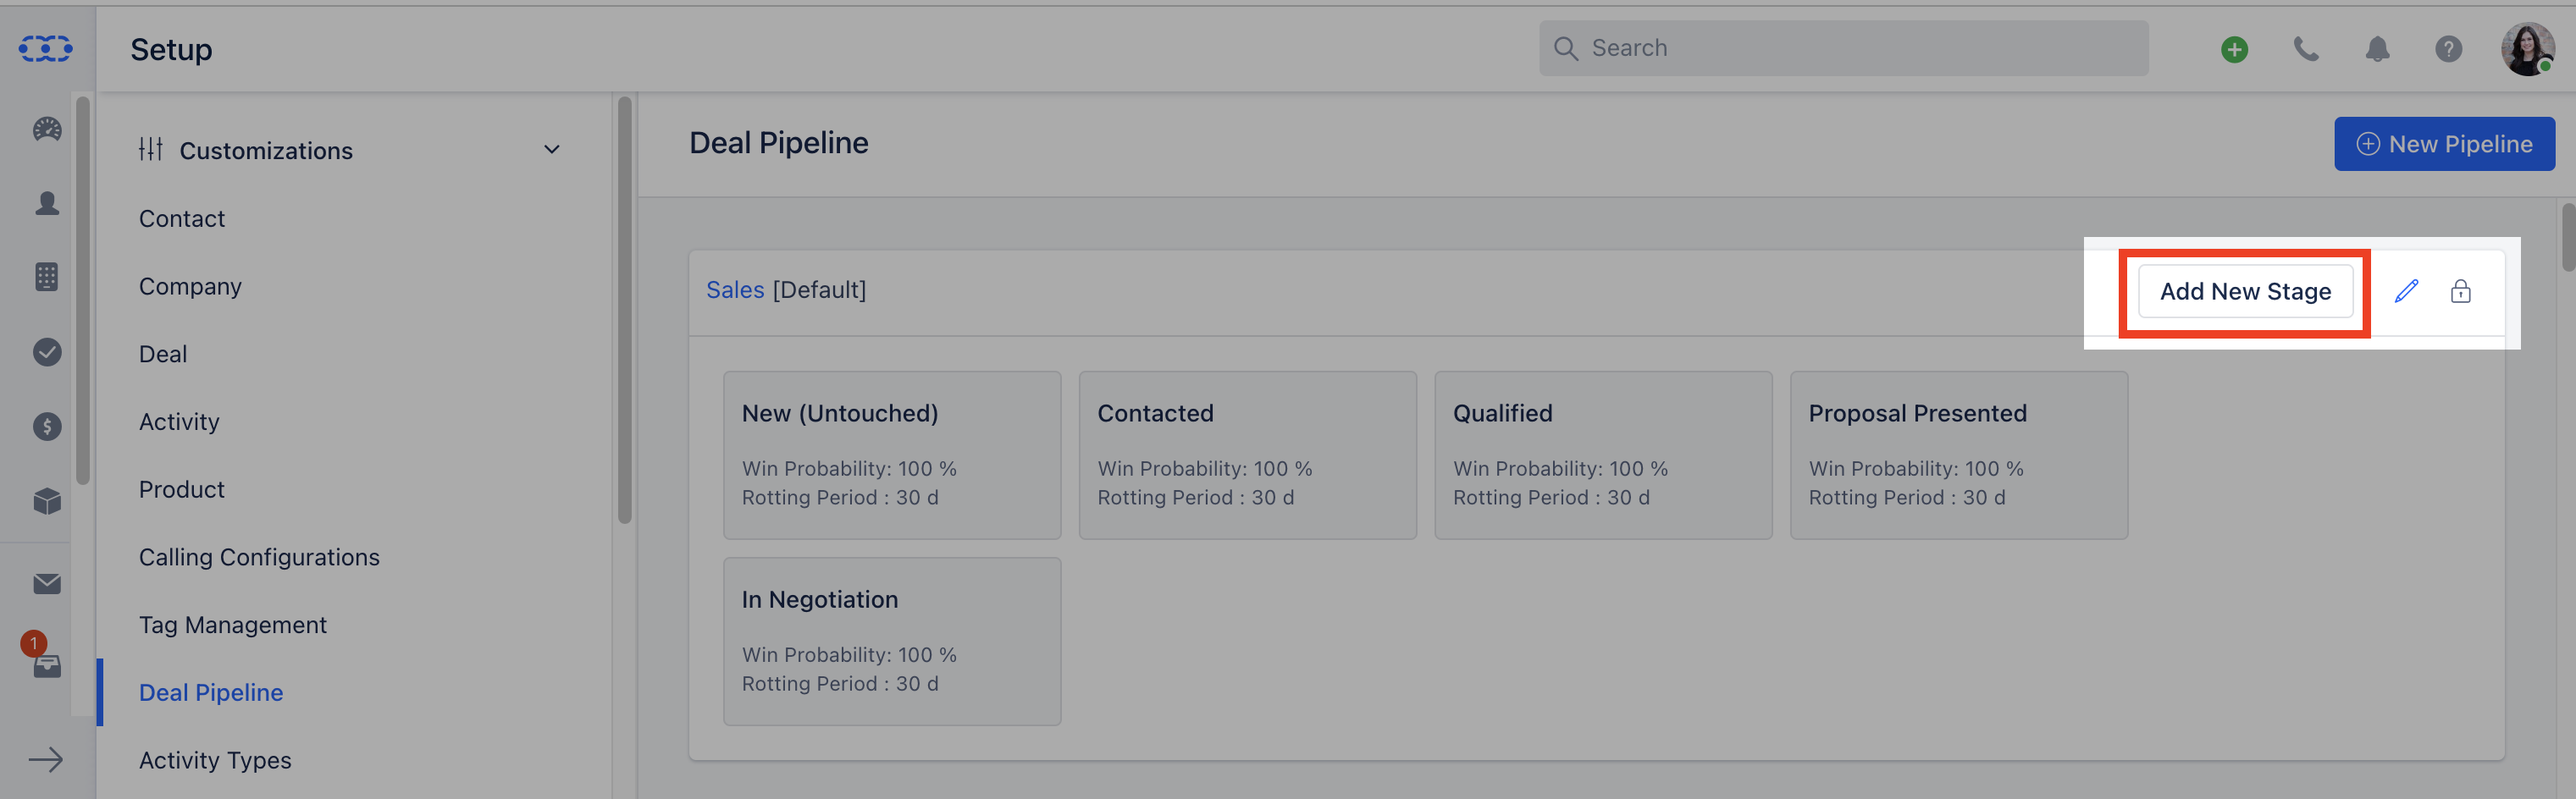Open Products via the cube icon
2576x799 pixels.
click(47, 501)
